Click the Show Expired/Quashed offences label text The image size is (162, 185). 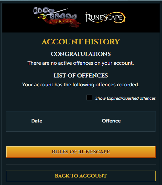click(125, 98)
